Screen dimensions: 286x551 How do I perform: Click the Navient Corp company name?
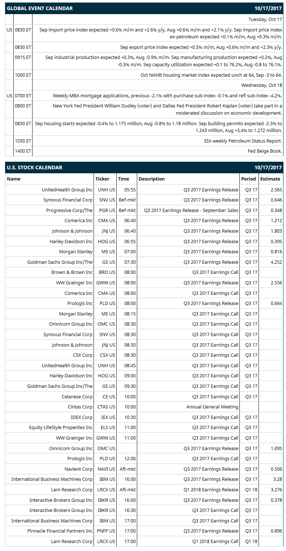point(78,469)
